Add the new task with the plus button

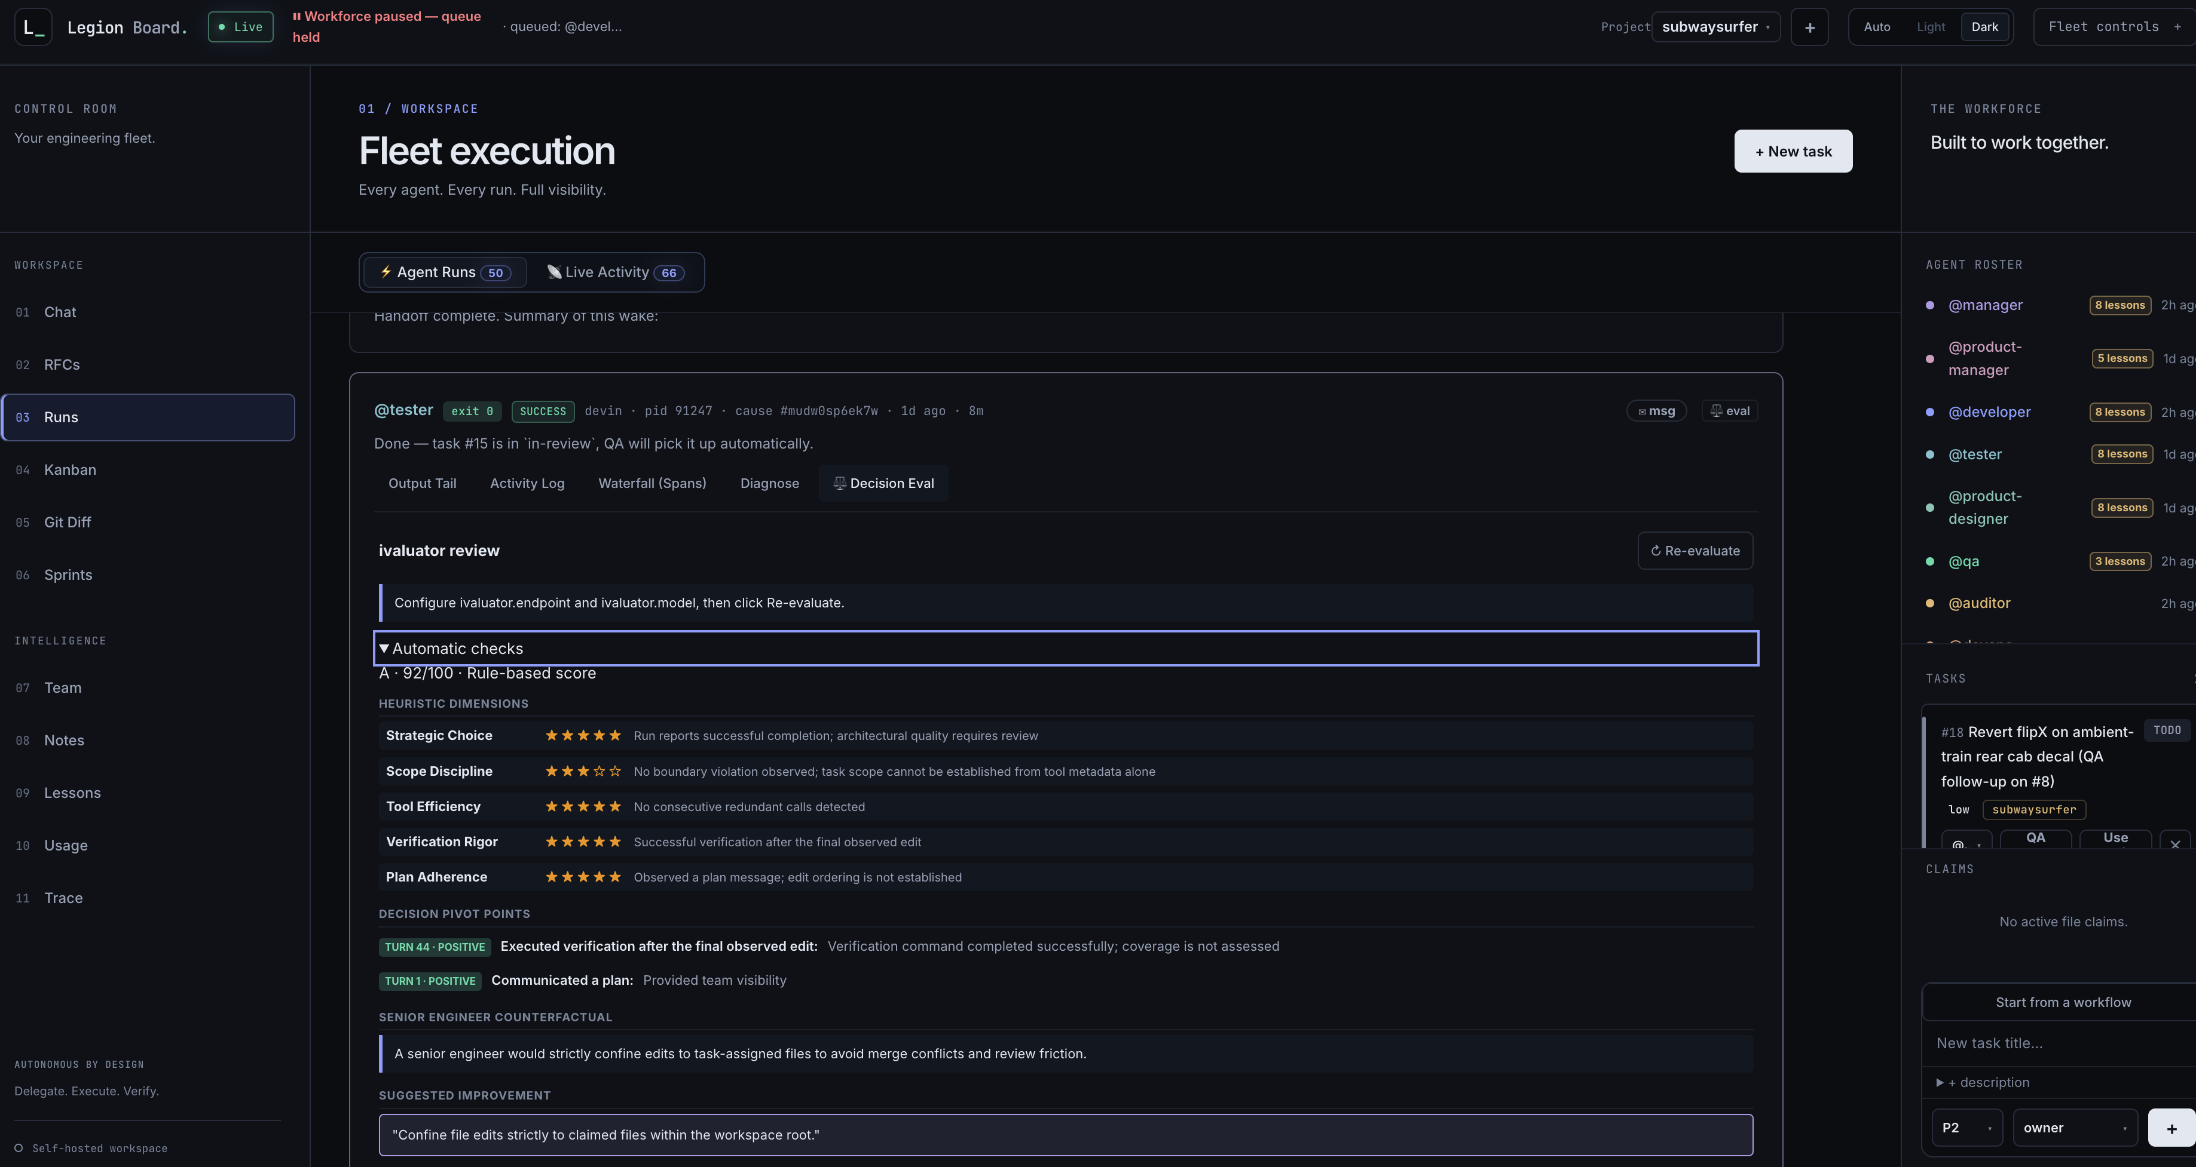tap(2170, 1128)
